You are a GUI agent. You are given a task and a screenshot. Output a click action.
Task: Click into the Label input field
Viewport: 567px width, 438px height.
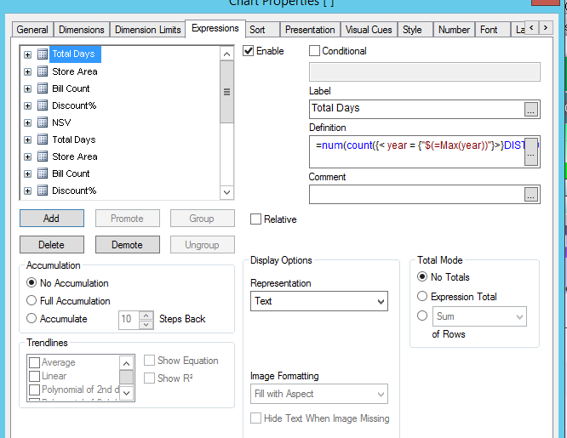coord(415,109)
